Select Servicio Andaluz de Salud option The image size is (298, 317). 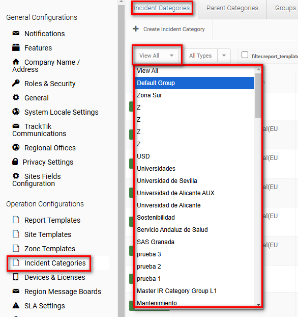click(195, 230)
